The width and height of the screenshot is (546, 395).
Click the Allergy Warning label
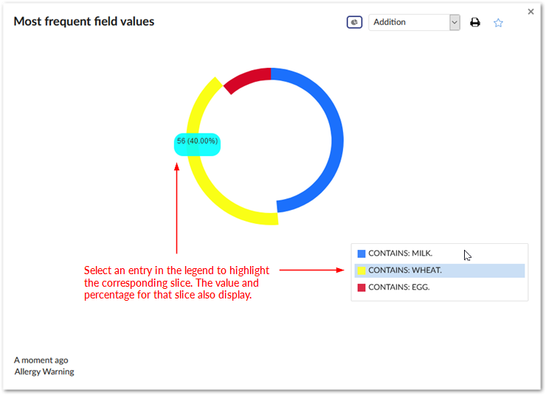(44, 371)
